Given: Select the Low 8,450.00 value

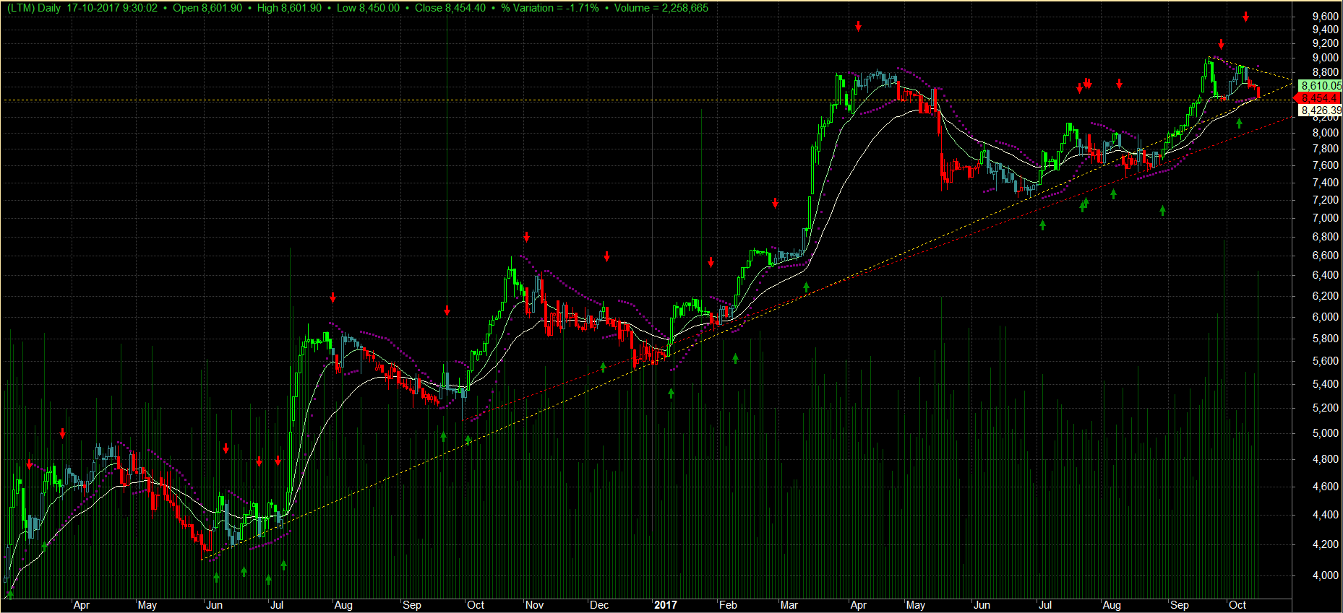Looking at the screenshot, I should (368, 8).
